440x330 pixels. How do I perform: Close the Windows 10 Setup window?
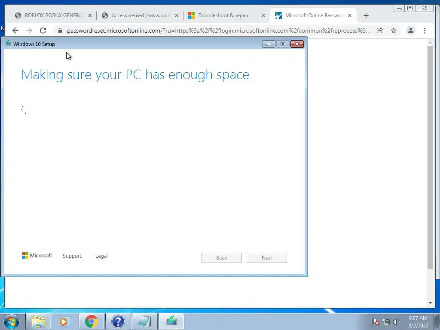[x=297, y=44]
